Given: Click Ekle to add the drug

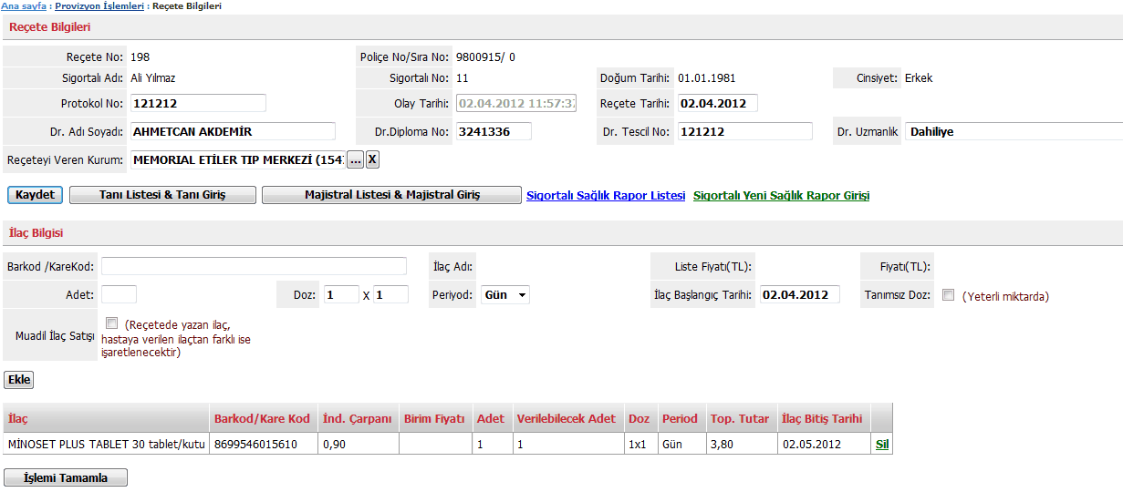Looking at the screenshot, I should [19, 379].
